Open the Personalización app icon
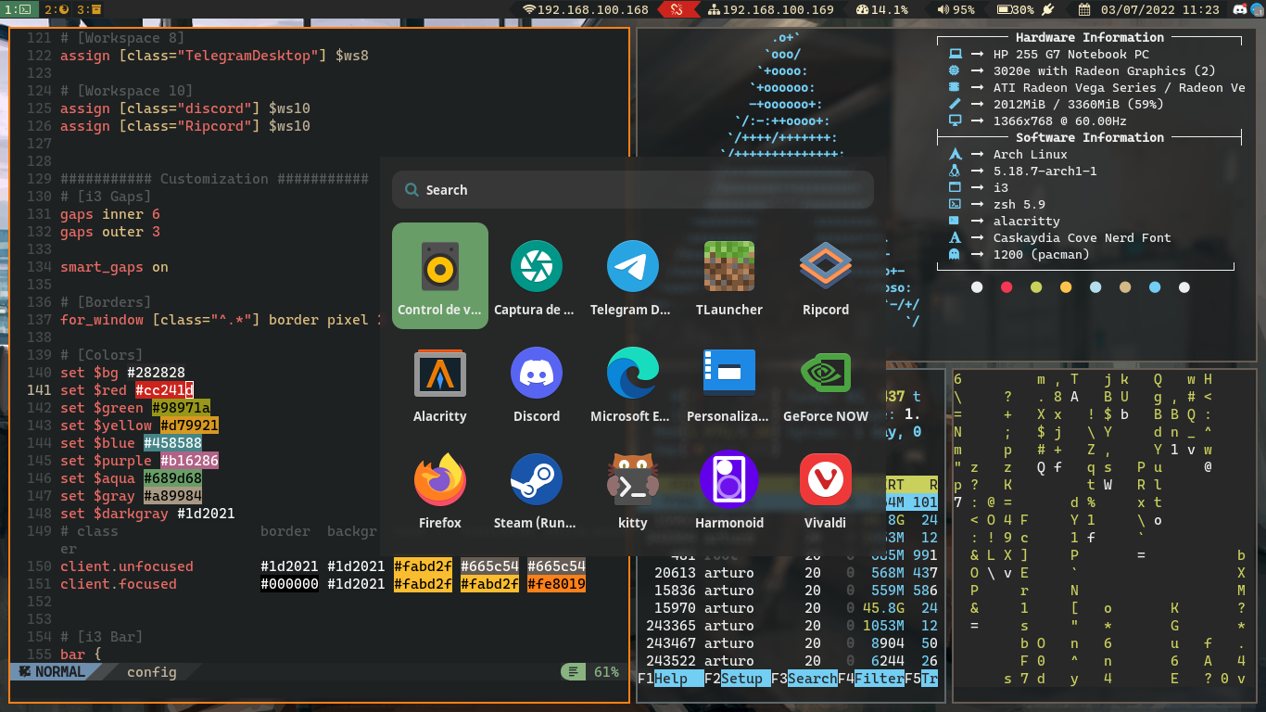This screenshot has width=1266, height=712. pos(729,382)
